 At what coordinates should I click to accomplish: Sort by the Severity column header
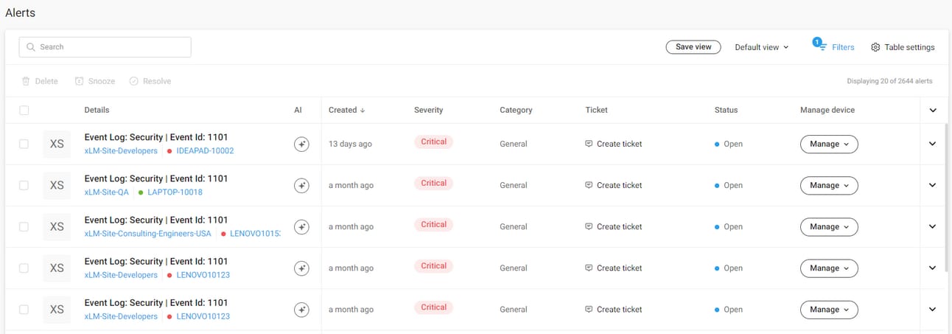pyautogui.click(x=428, y=110)
